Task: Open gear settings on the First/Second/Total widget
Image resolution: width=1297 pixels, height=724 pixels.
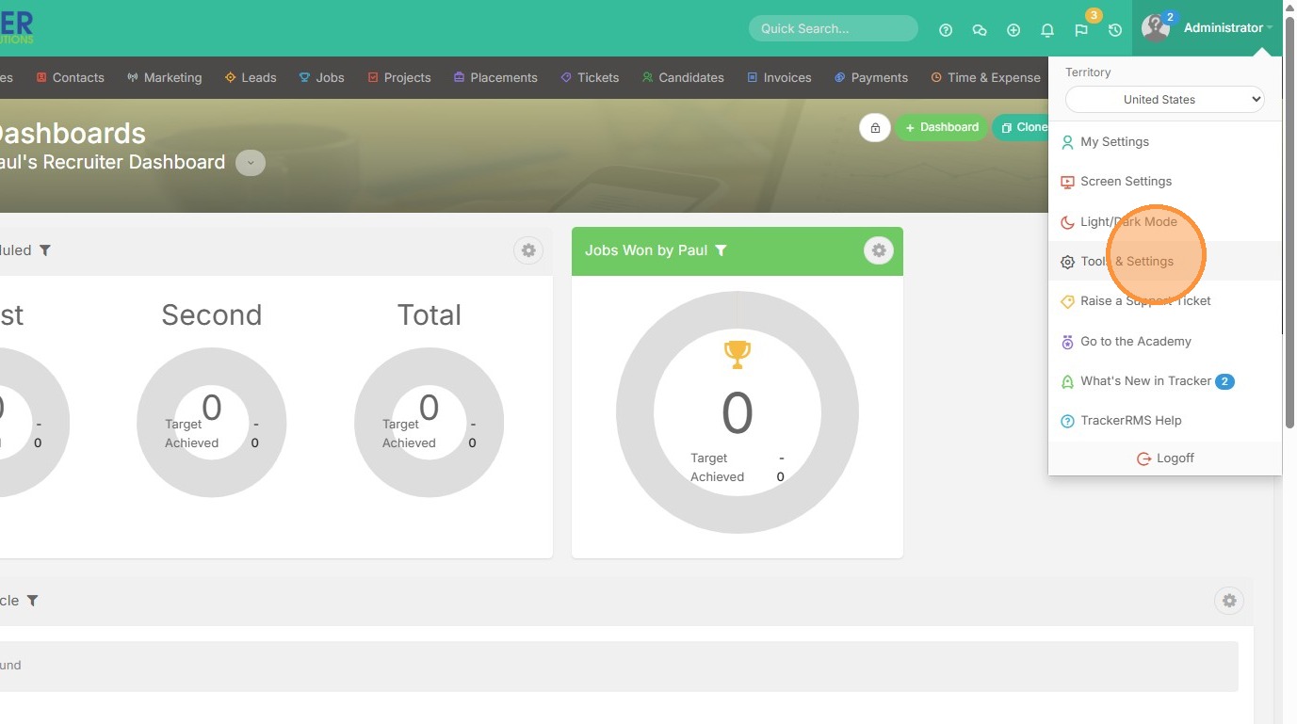Action: click(x=528, y=250)
